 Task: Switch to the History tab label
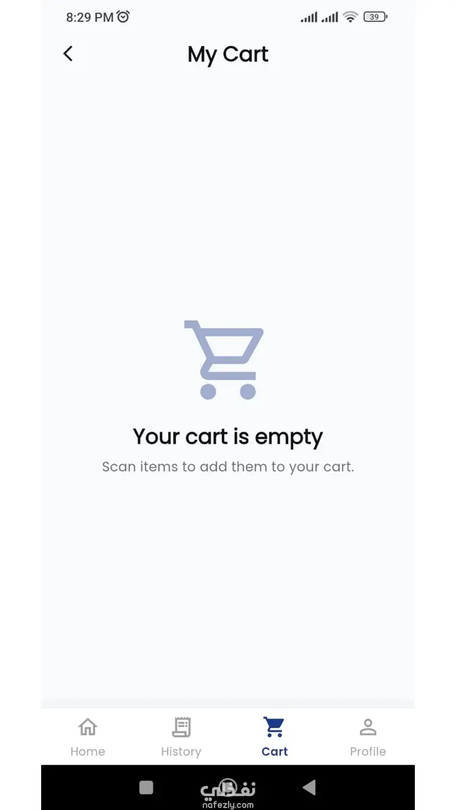click(181, 752)
